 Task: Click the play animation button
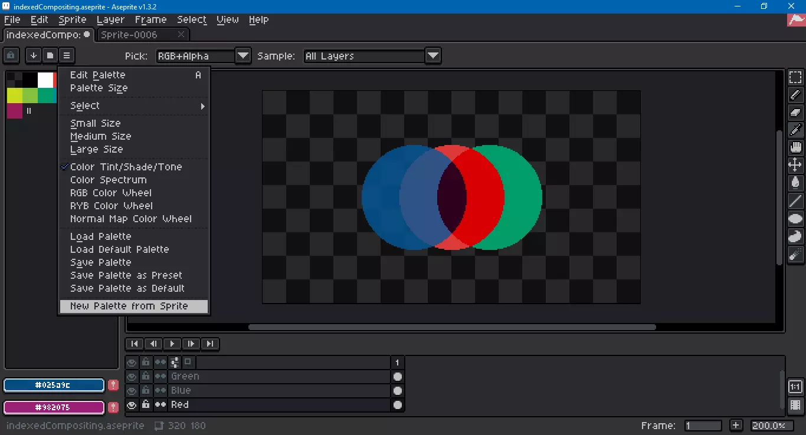point(172,344)
